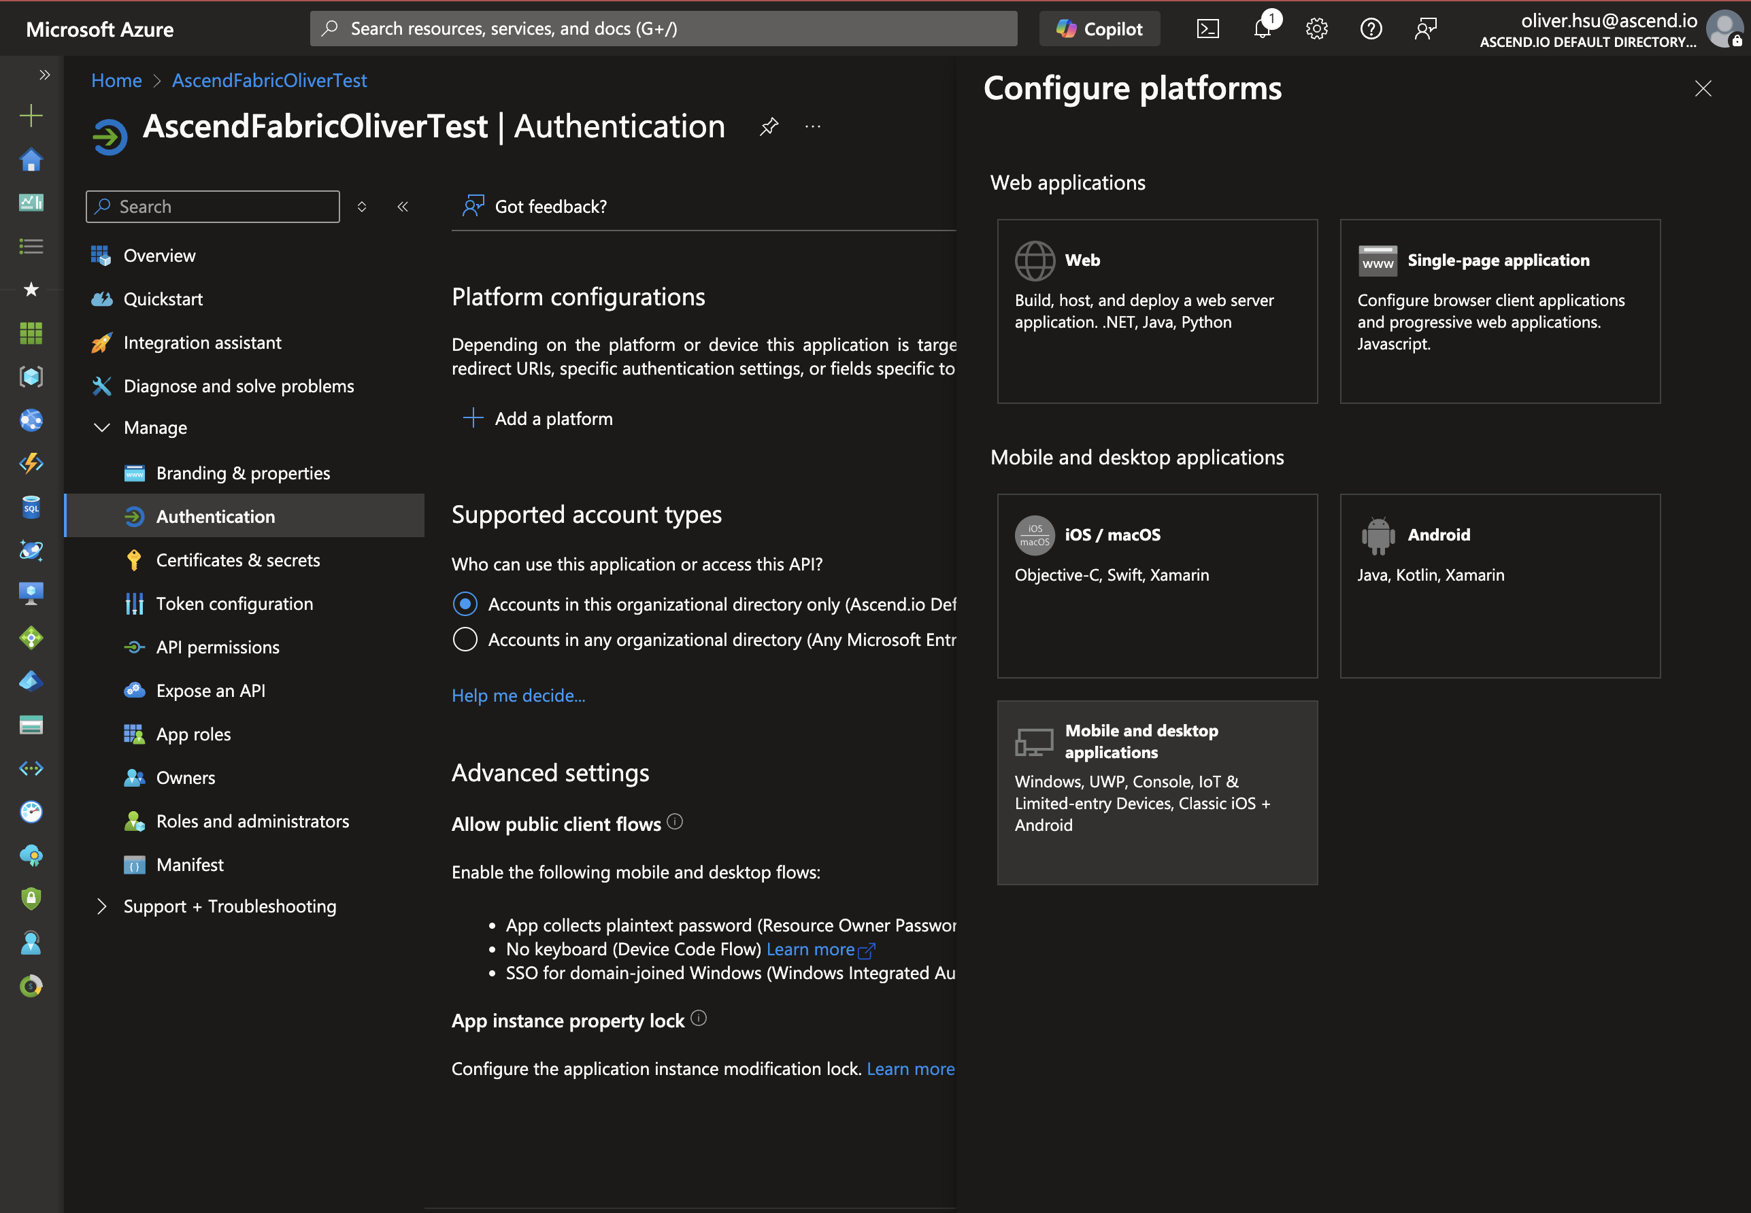
Task: Open portal settings gear icon
Action: [1317, 29]
